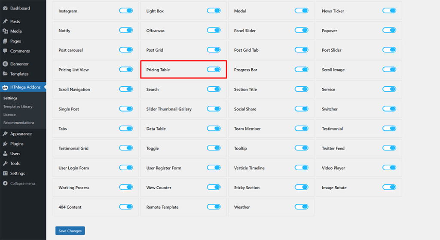Open the Recommendations submenu link
The width and height of the screenshot is (440, 240).
[19, 123]
